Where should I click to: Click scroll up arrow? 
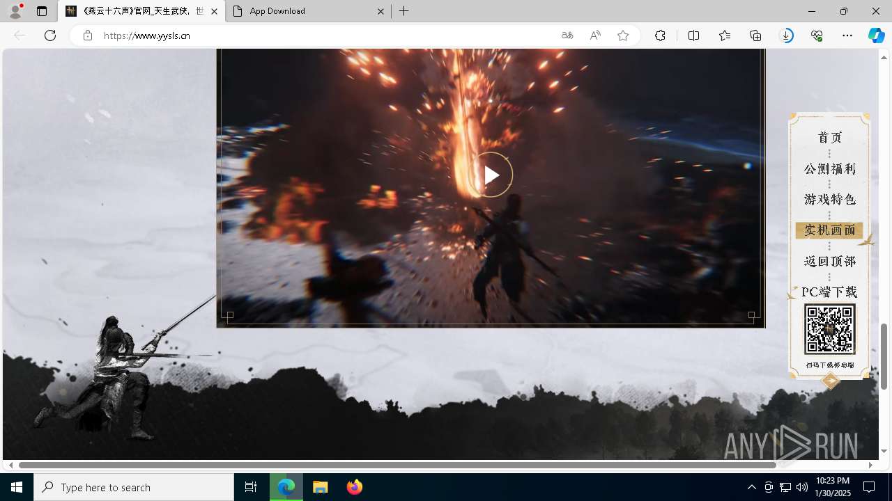pyautogui.click(x=884, y=57)
